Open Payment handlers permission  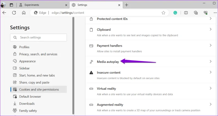(x=151, y=48)
